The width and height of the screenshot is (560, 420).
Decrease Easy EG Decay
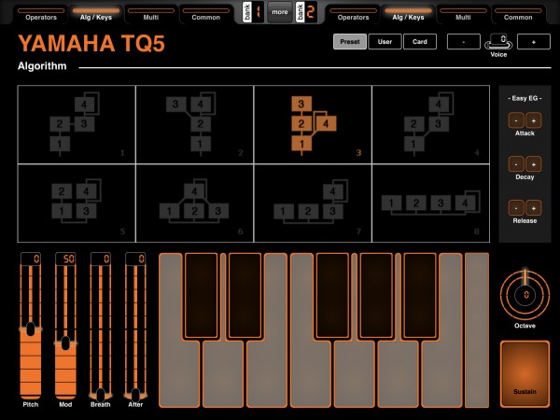click(516, 164)
